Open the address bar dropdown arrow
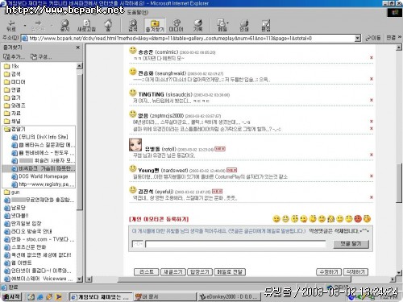Viewport: 403px width, 302px height. point(358,38)
